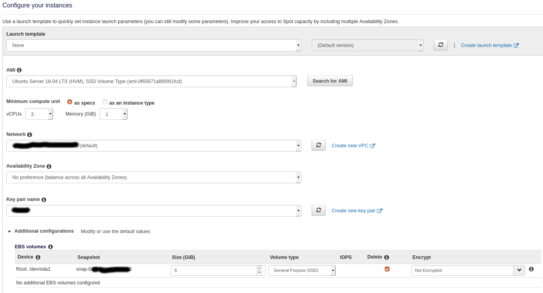Screen dimensions: 543x293
Task: Click the Availability Zone info icon
Action: pos(49,166)
